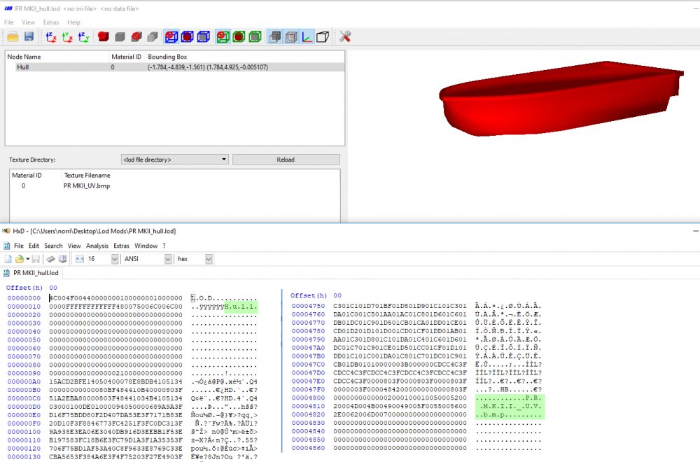Click the Material ID header in node list

[x=126, y=57]
